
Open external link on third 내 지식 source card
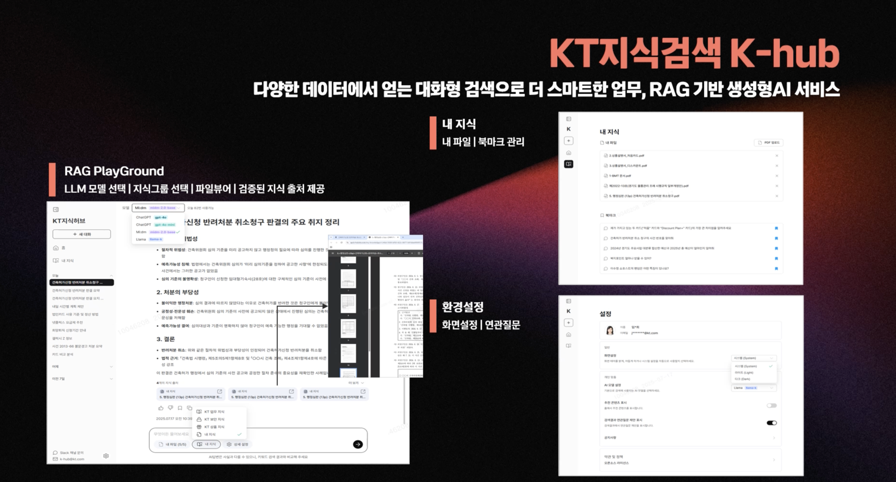pos(363,391)
